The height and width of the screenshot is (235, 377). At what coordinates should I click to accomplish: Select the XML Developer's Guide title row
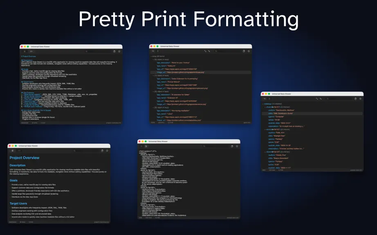pos(312,113)
